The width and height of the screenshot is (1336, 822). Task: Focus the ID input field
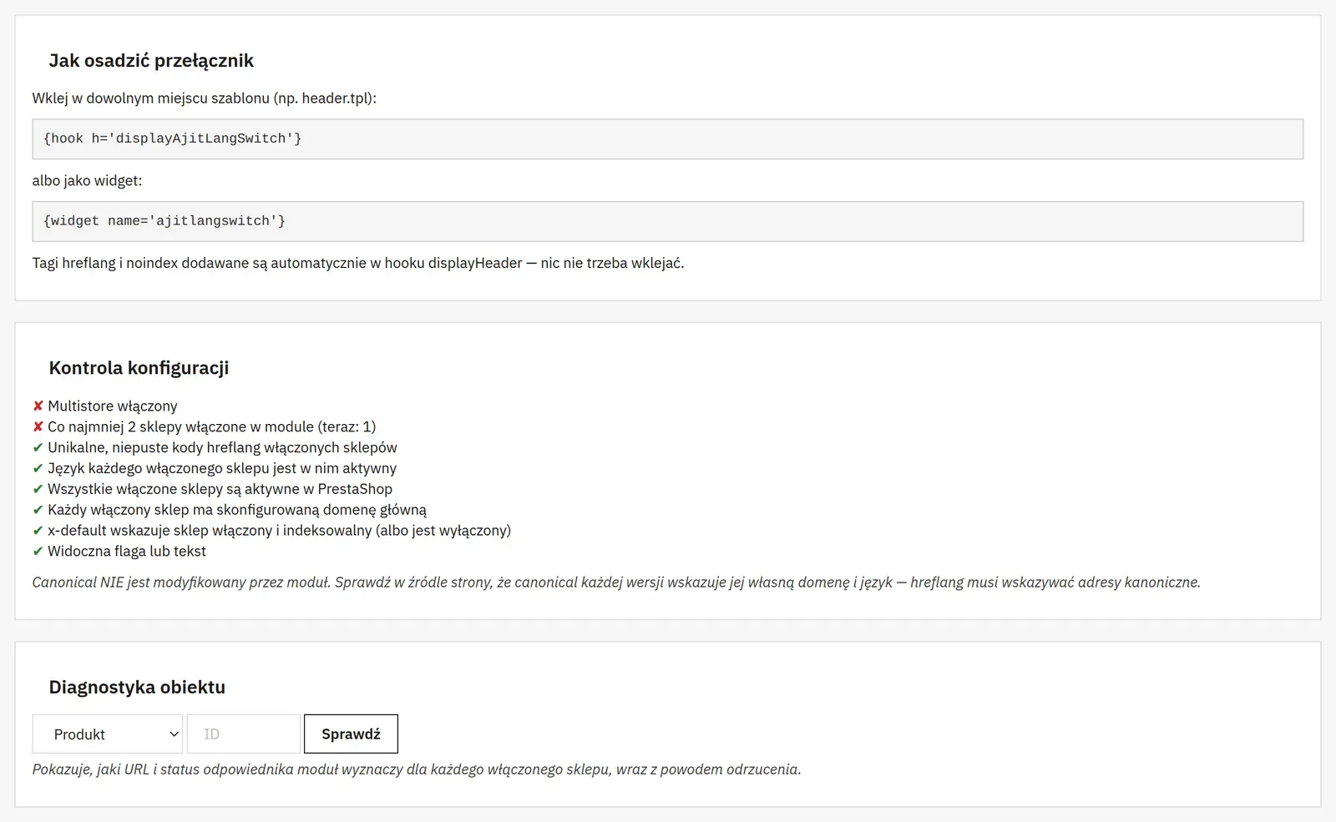point(244,734)
